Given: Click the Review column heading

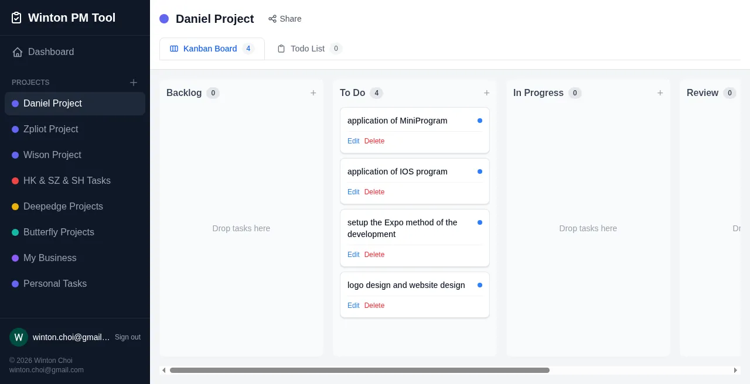Looking at the screenshot, I should pos(703,93).
